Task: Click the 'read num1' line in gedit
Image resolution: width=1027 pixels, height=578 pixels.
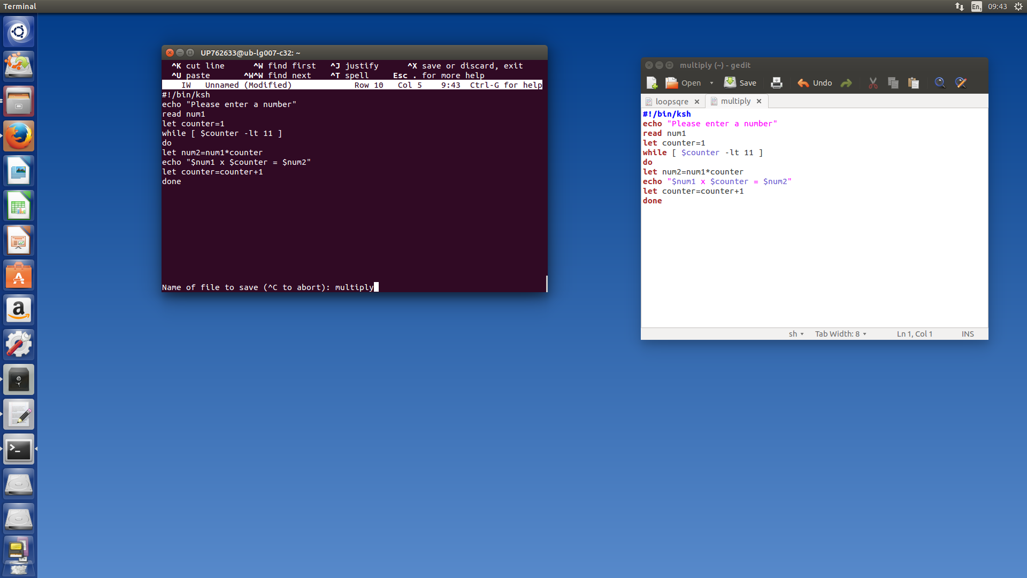Action: click(664, 133)
